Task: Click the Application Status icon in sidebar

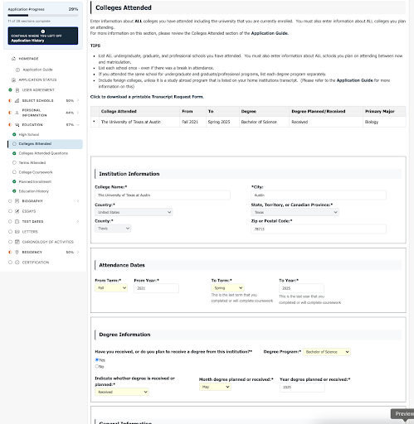Action: pos(13,79)
